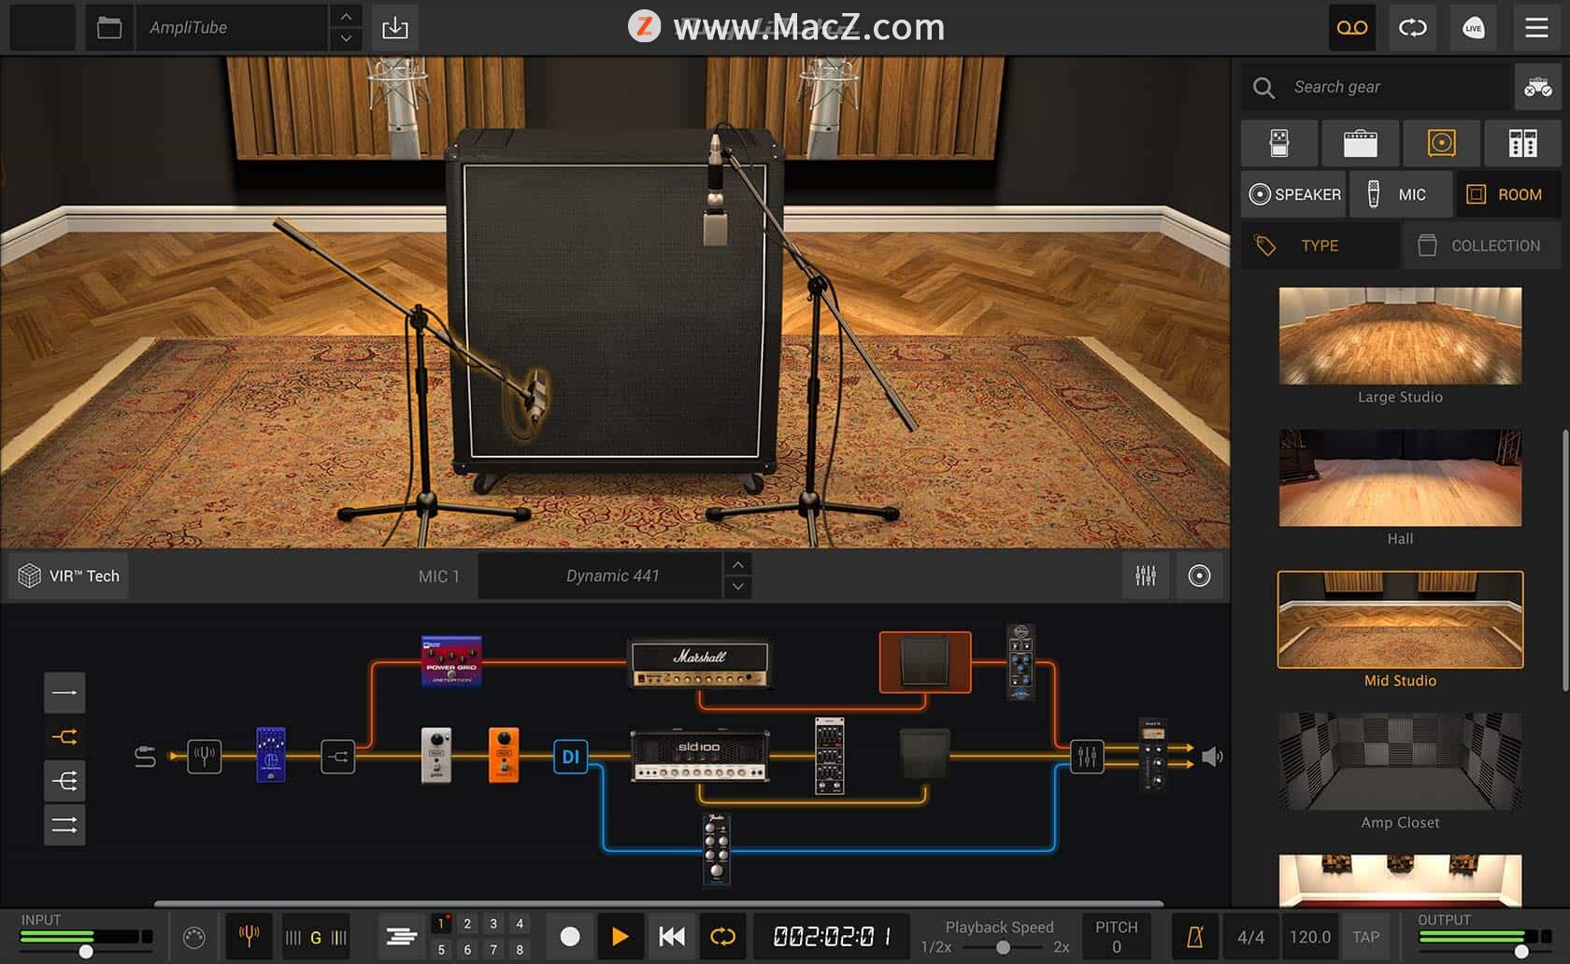
Task: Open the looper icon in top bar
Action: (1412, 28)
